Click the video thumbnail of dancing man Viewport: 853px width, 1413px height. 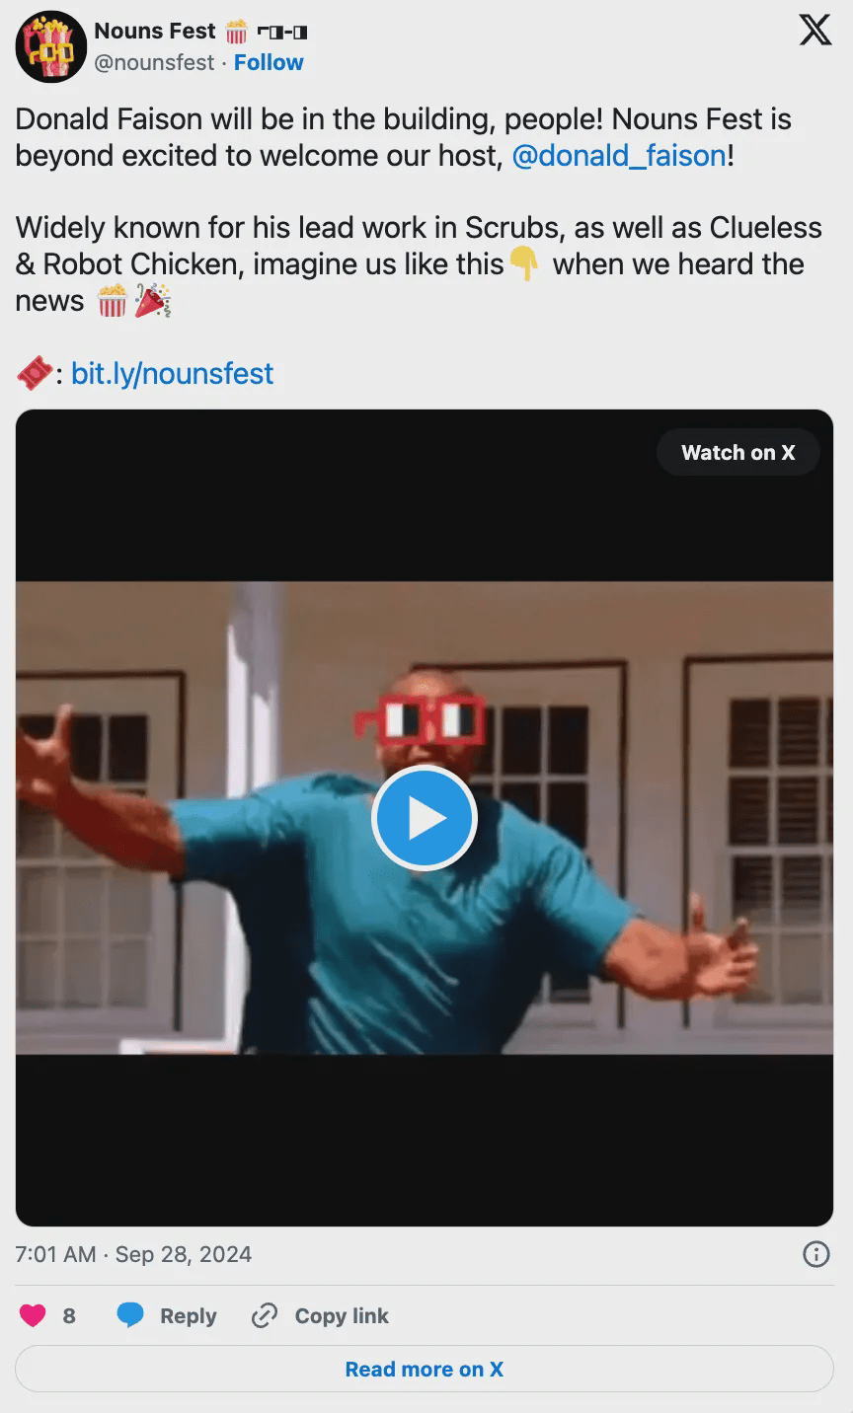[425, 818]
